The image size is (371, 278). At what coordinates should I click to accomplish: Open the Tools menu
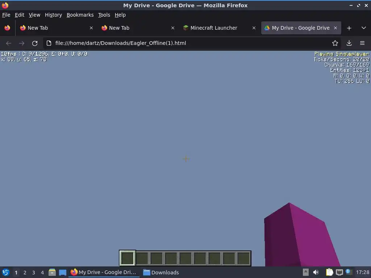pyautogui.click(x=104, y=15)
